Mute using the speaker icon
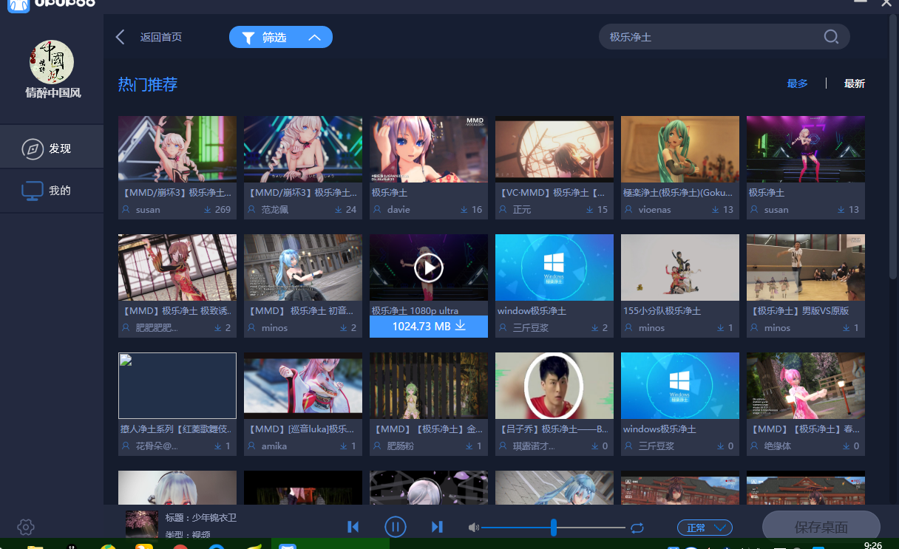Viewport: 899px width, 549px height. click(x=474, y=528)
